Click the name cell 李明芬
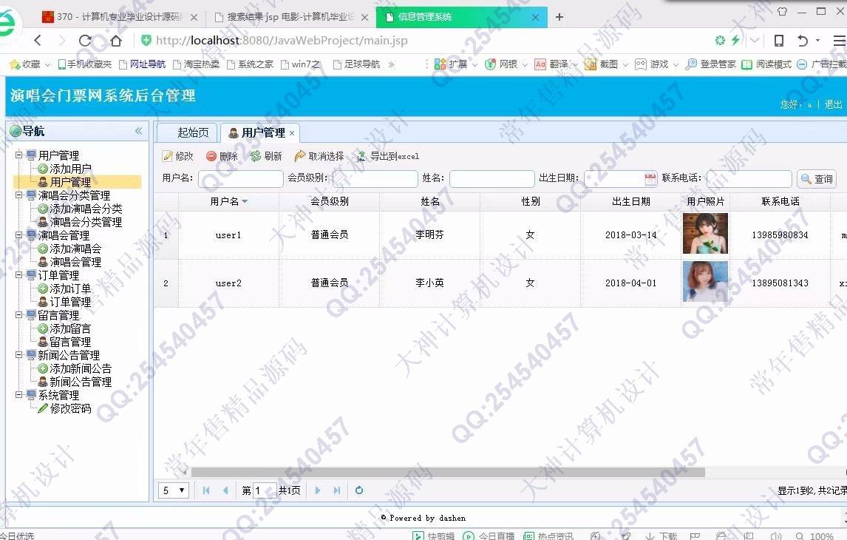This screenshot has height=540, width=847. click(429, 234)
